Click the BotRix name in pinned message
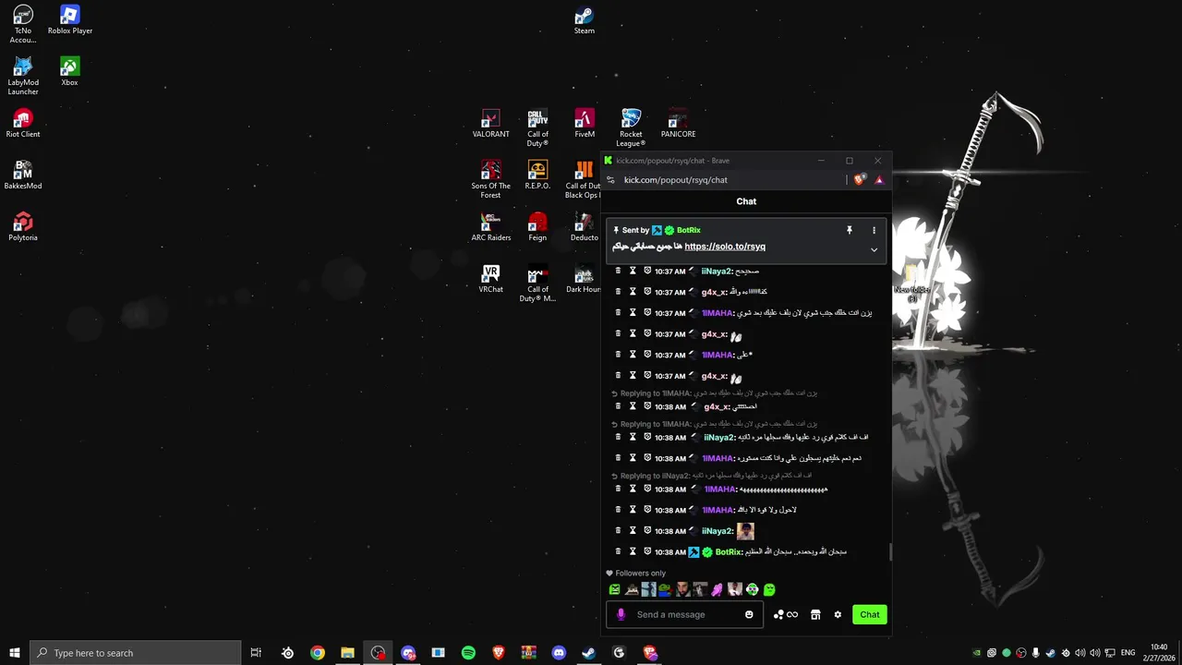This screenshot has height=665, width=1182. pyautogui.click(x=689, y=230)
